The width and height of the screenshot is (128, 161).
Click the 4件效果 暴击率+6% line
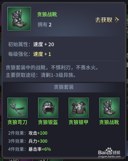coord(29,149)
